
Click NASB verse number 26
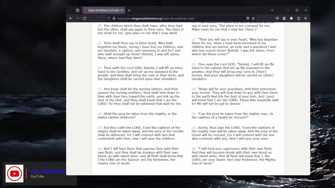tap(194, 149)
